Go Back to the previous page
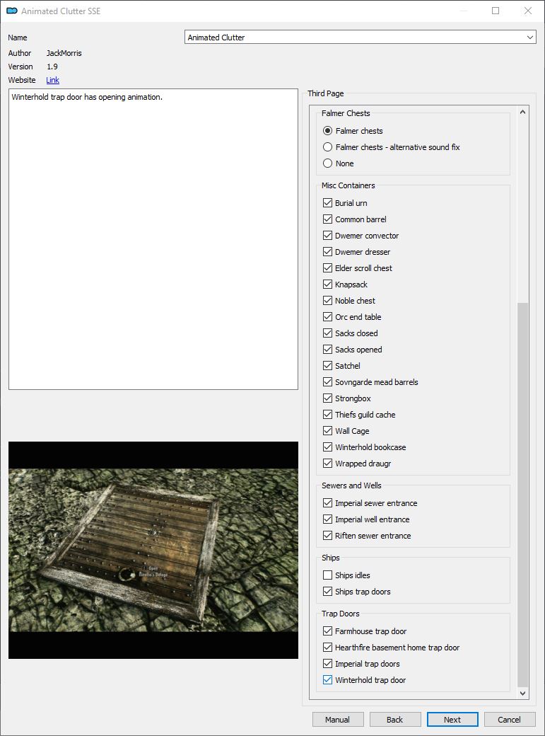Image resolution: width=545 pixels, height=736 pixels. click(x=395, y=720)
